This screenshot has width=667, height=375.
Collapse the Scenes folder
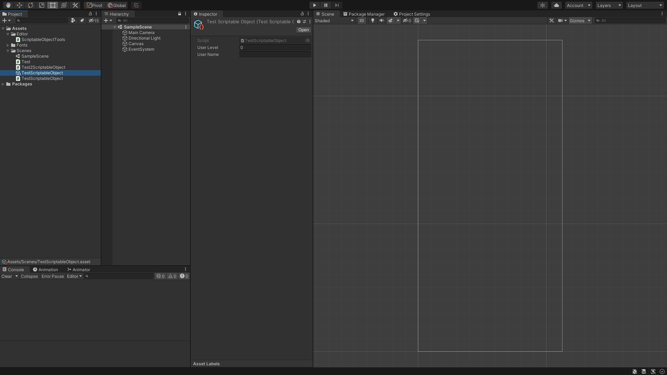click(8, 50)
